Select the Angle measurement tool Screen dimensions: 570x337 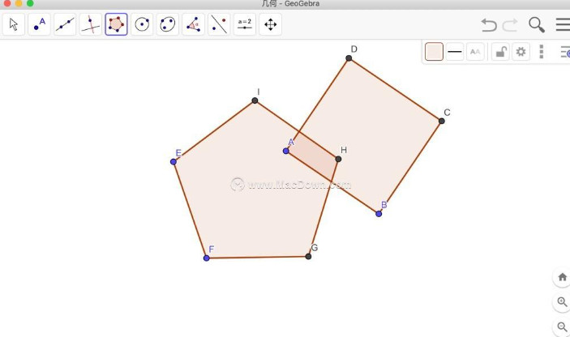pos(194,24)
